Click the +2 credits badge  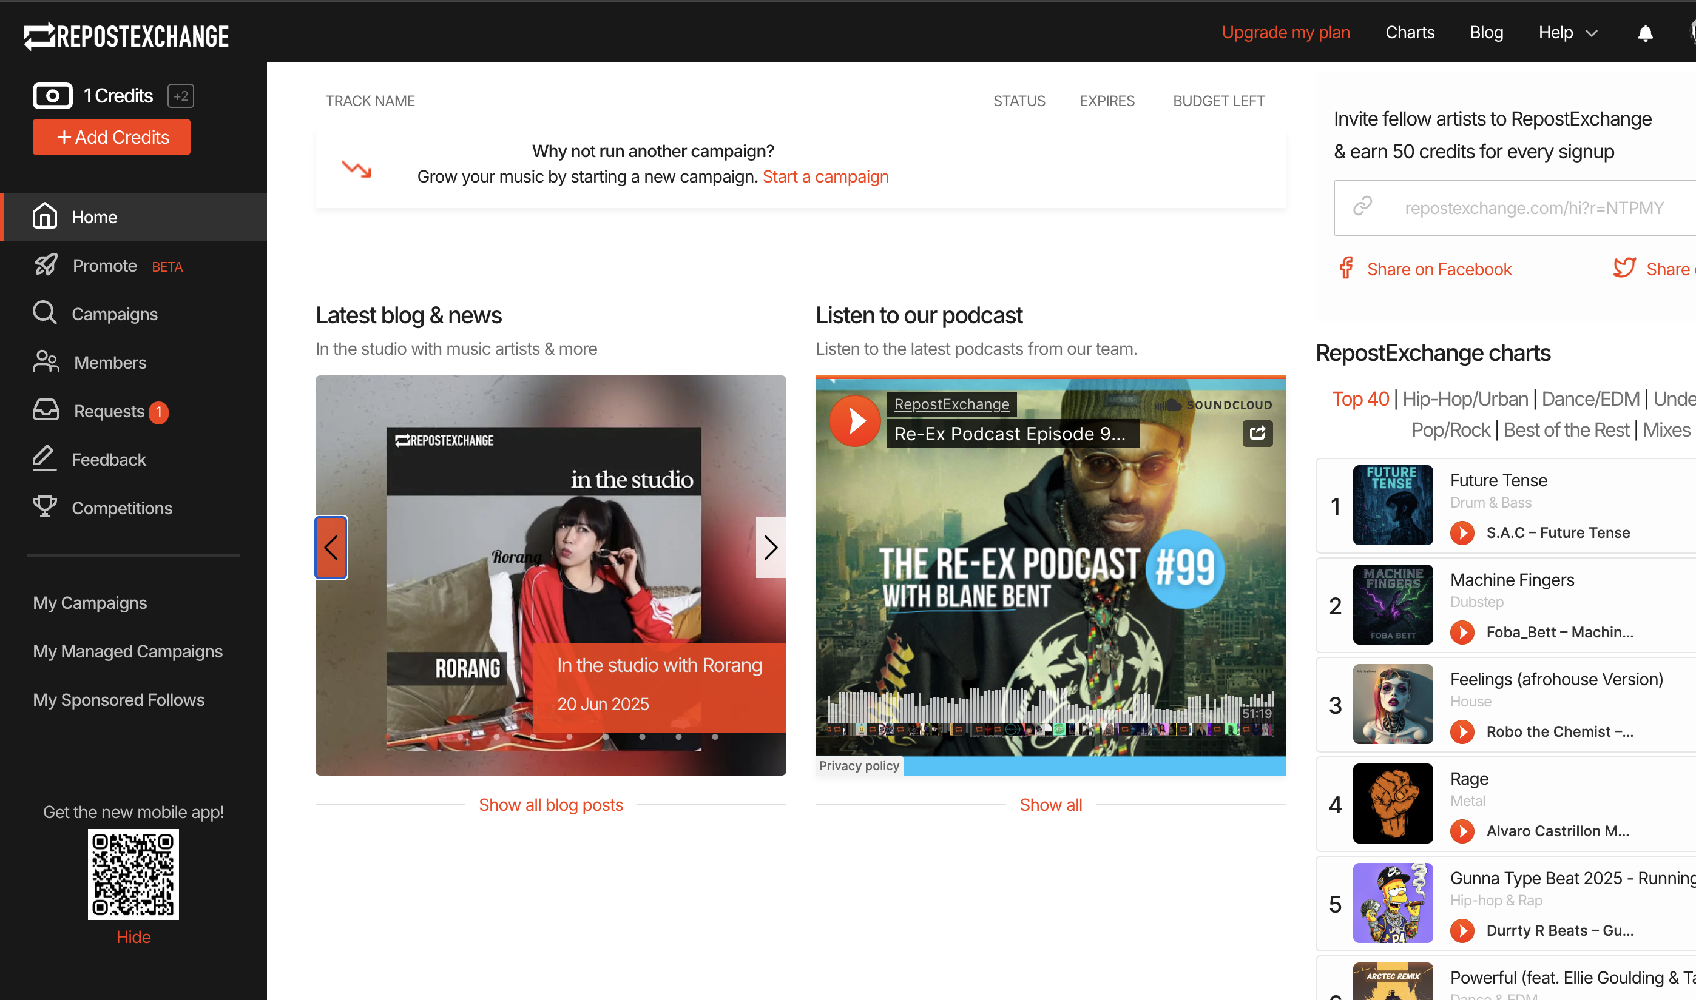[x=181, y=96]
